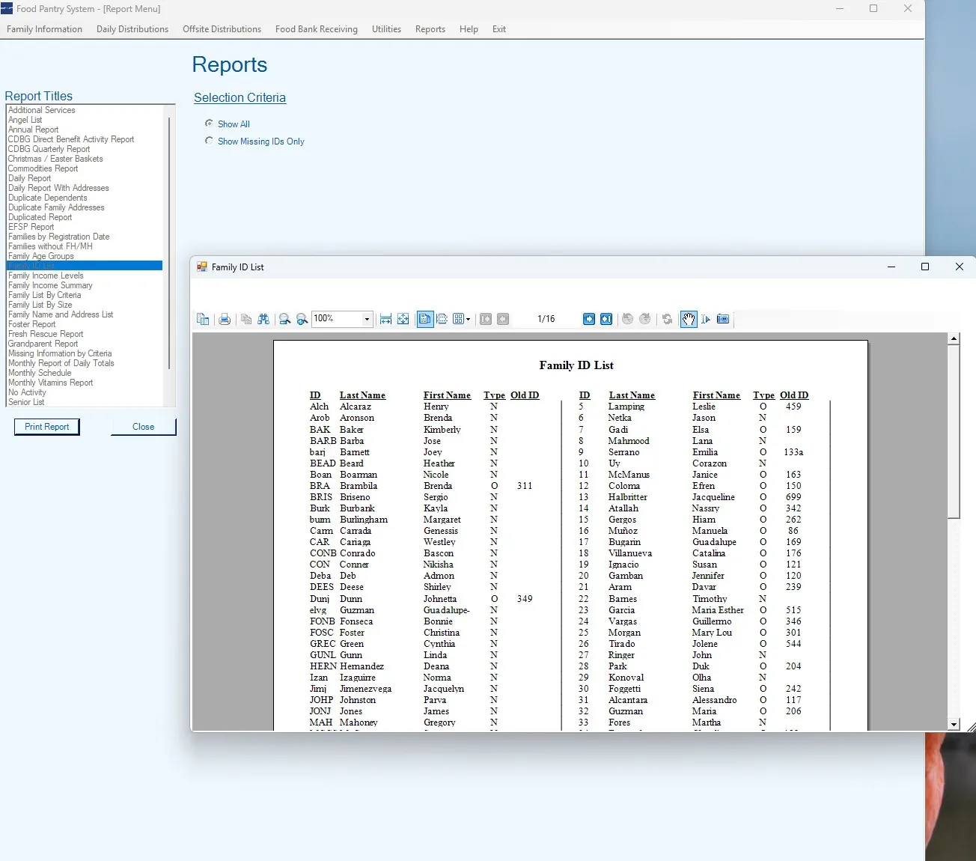This screenshot has width=976, height=861.
Task: Click the zoom out magnifier icon
Action: coord(285,319)
